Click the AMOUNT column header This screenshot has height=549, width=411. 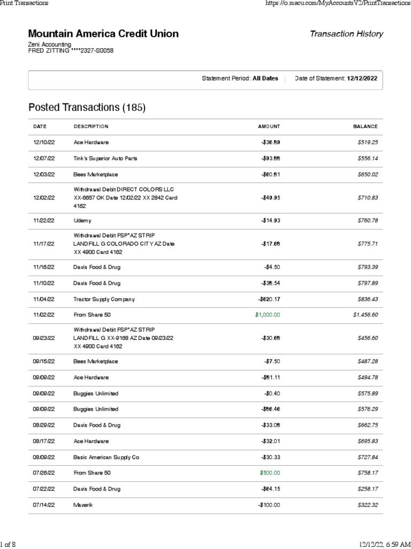point(269,127)
